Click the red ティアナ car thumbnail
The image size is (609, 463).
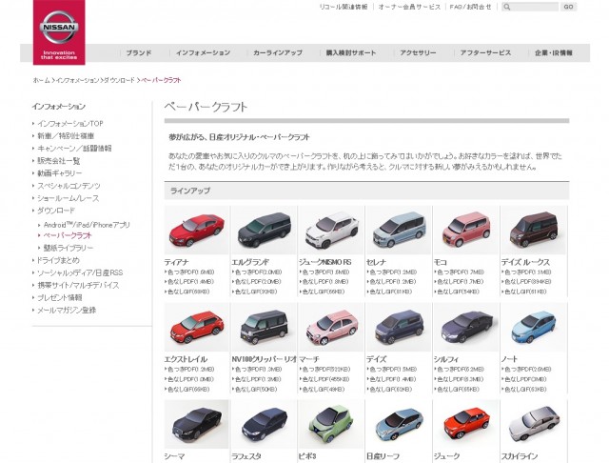click(x=197, y=231)
